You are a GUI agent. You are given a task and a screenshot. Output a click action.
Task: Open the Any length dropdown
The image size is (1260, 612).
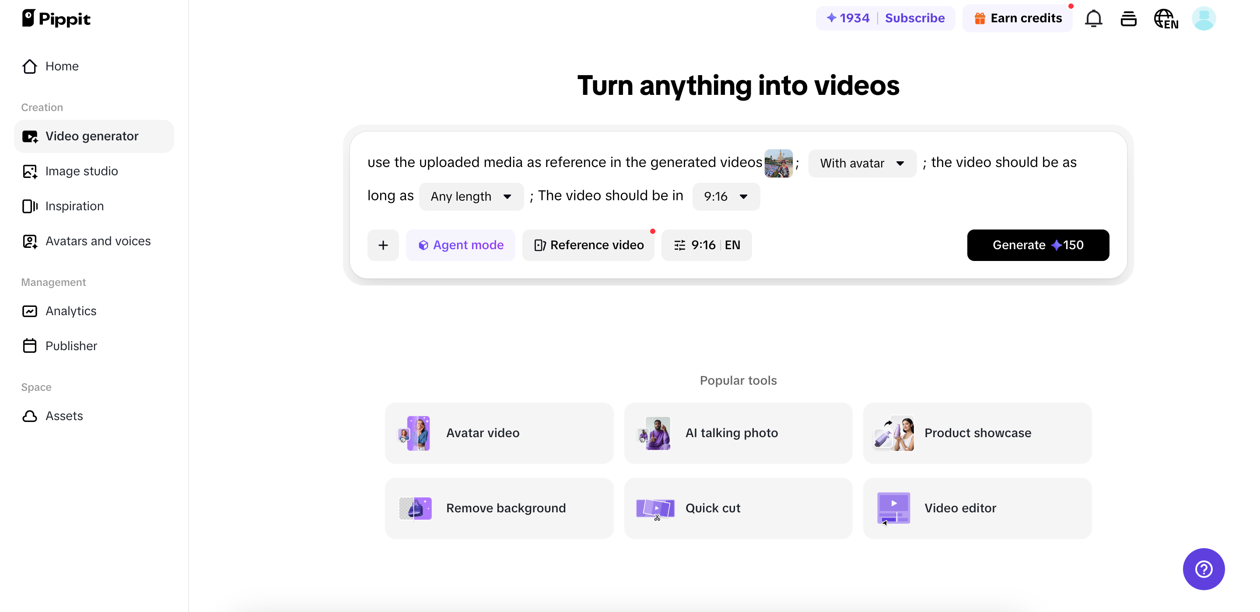(x=471, y=196)
